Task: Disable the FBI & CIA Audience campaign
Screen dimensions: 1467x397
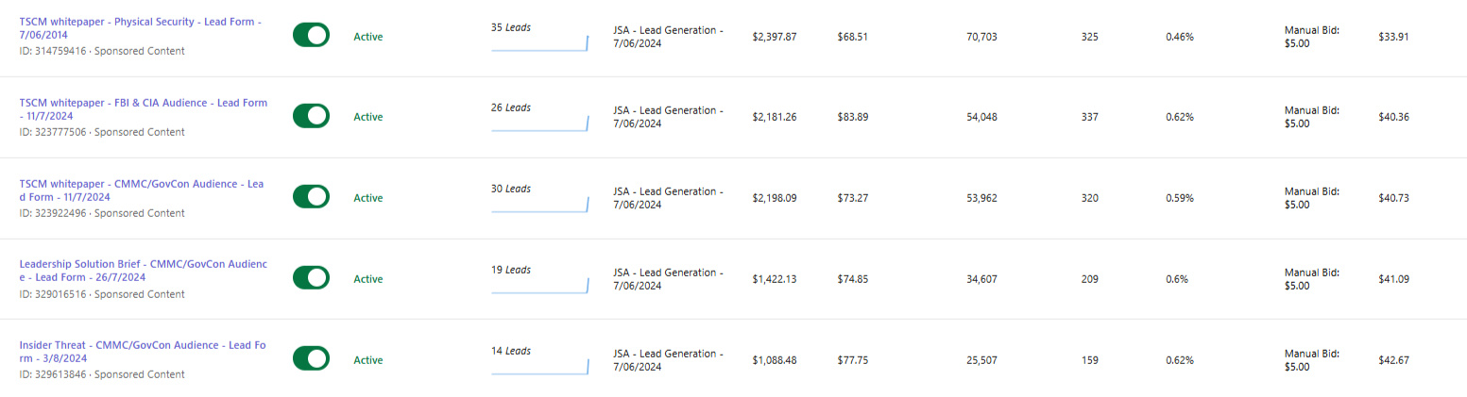Action: (311, 117)
